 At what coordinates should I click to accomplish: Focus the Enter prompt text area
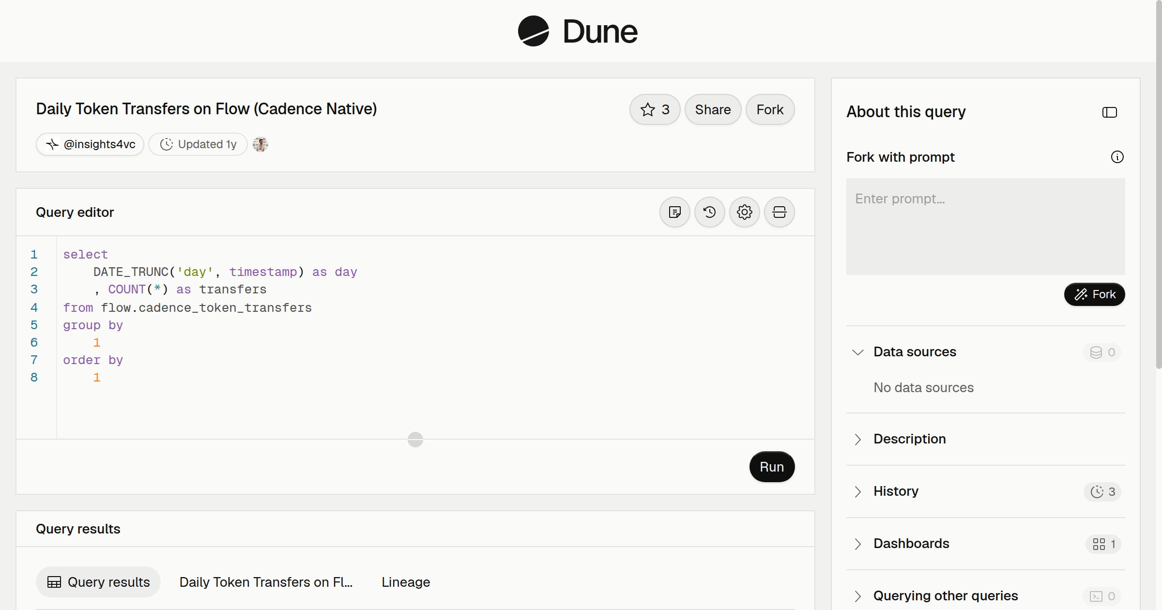tap(986, 227)
